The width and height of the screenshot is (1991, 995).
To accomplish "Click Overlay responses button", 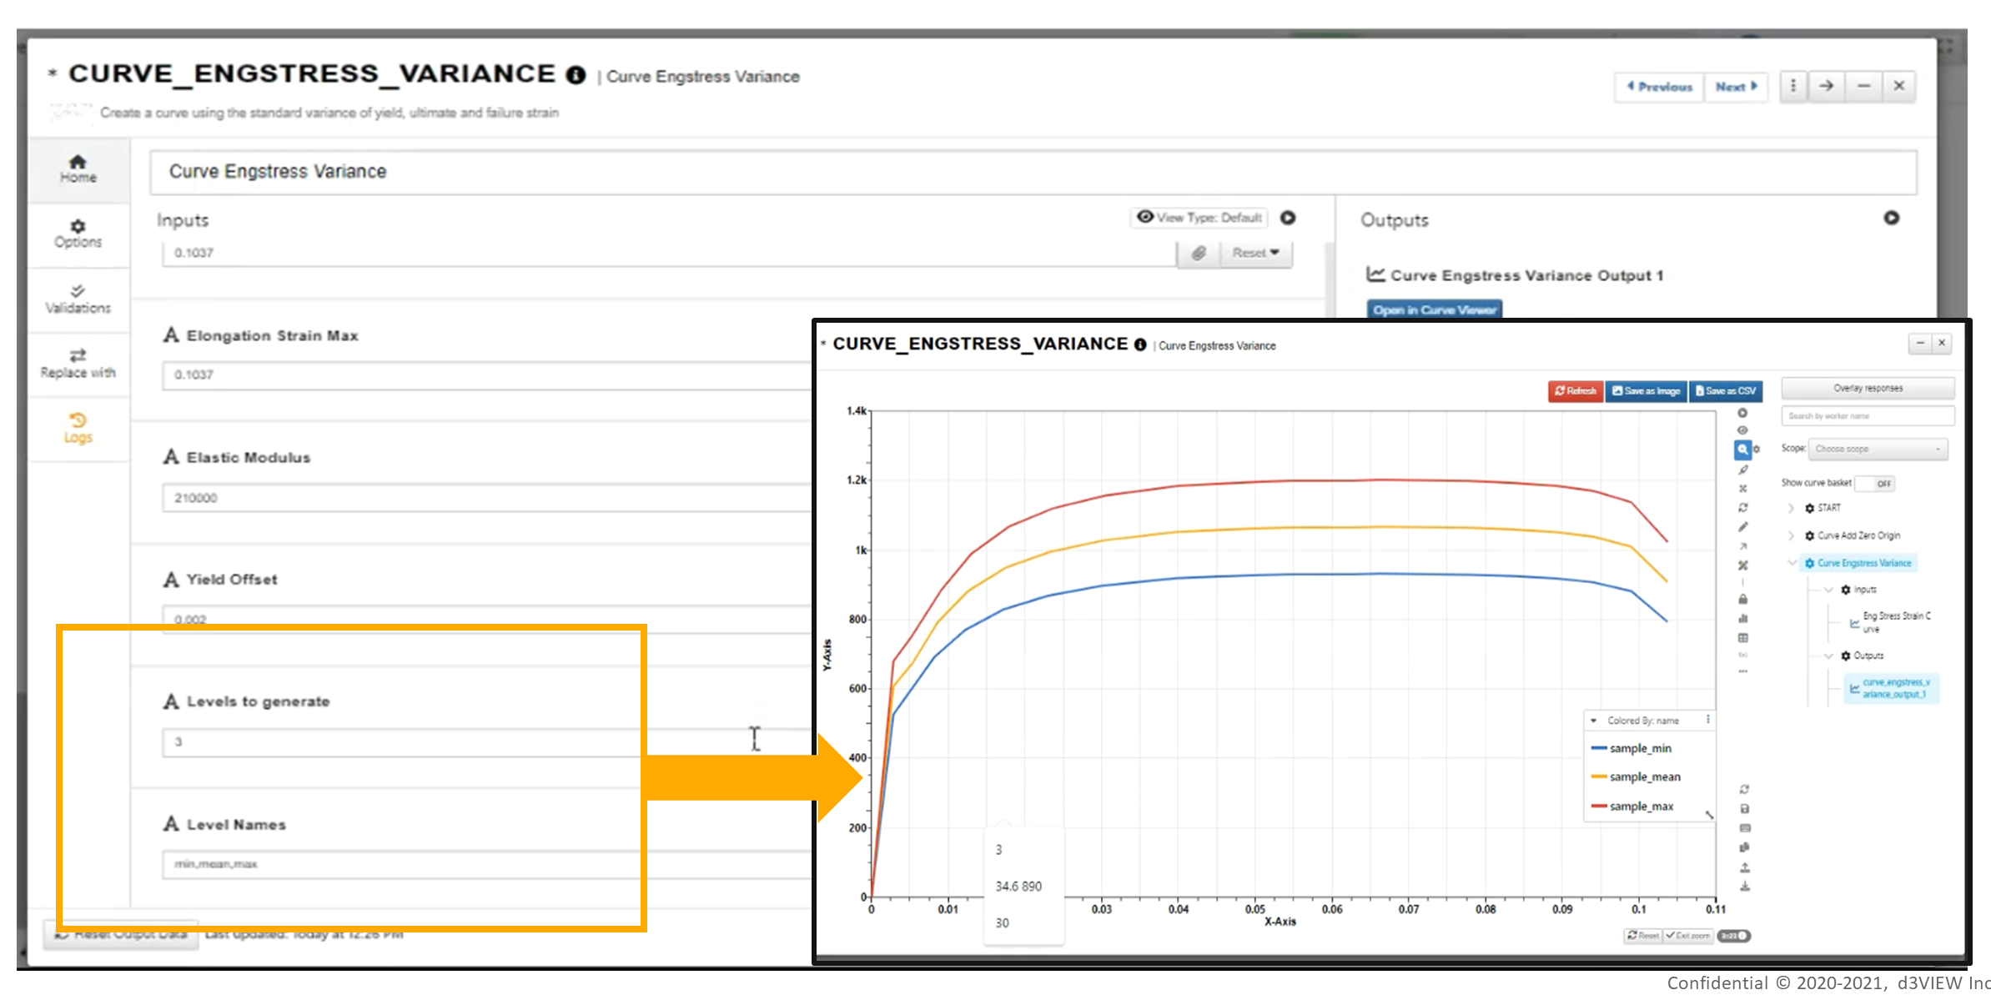I will (1868, 389).
